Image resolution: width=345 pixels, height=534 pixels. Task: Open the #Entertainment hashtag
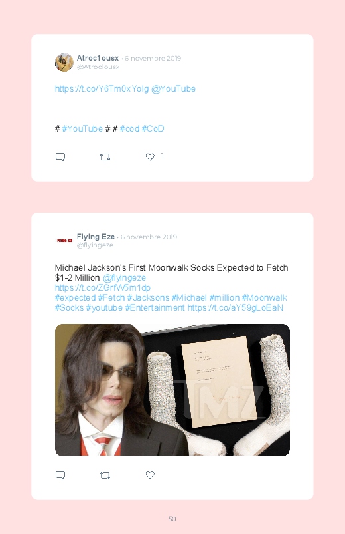pos(155,307)
